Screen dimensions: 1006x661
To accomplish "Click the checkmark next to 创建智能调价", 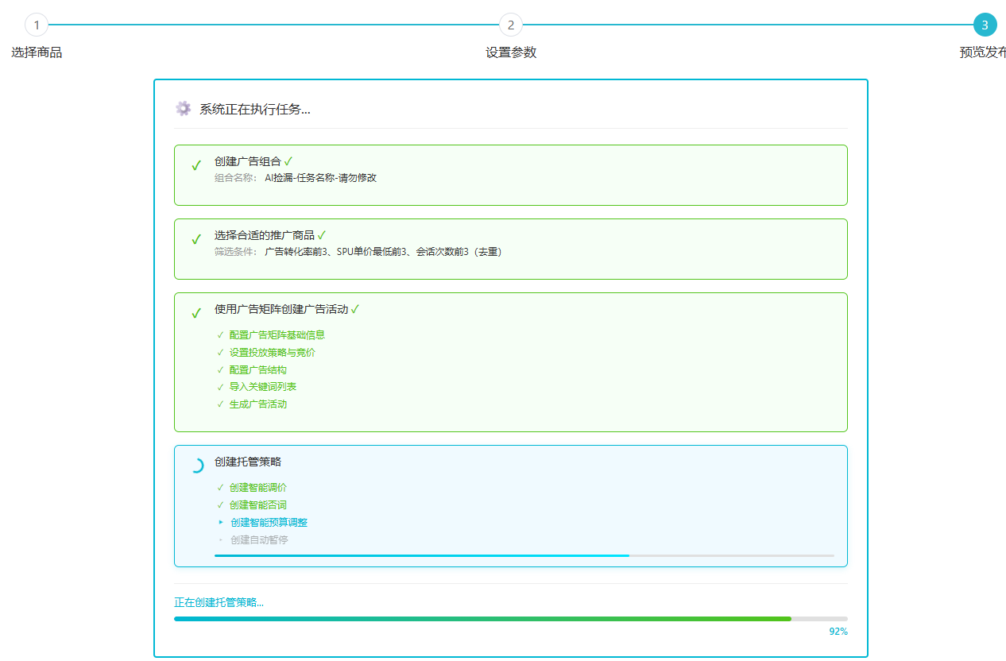I will (220, 488).
